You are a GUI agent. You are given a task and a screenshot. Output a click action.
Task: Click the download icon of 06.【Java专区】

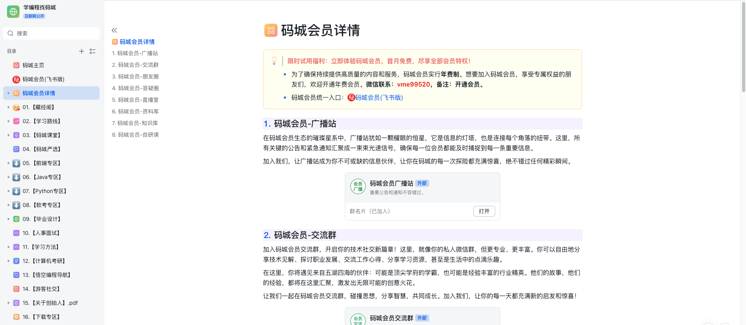click(x=16, y=177)
